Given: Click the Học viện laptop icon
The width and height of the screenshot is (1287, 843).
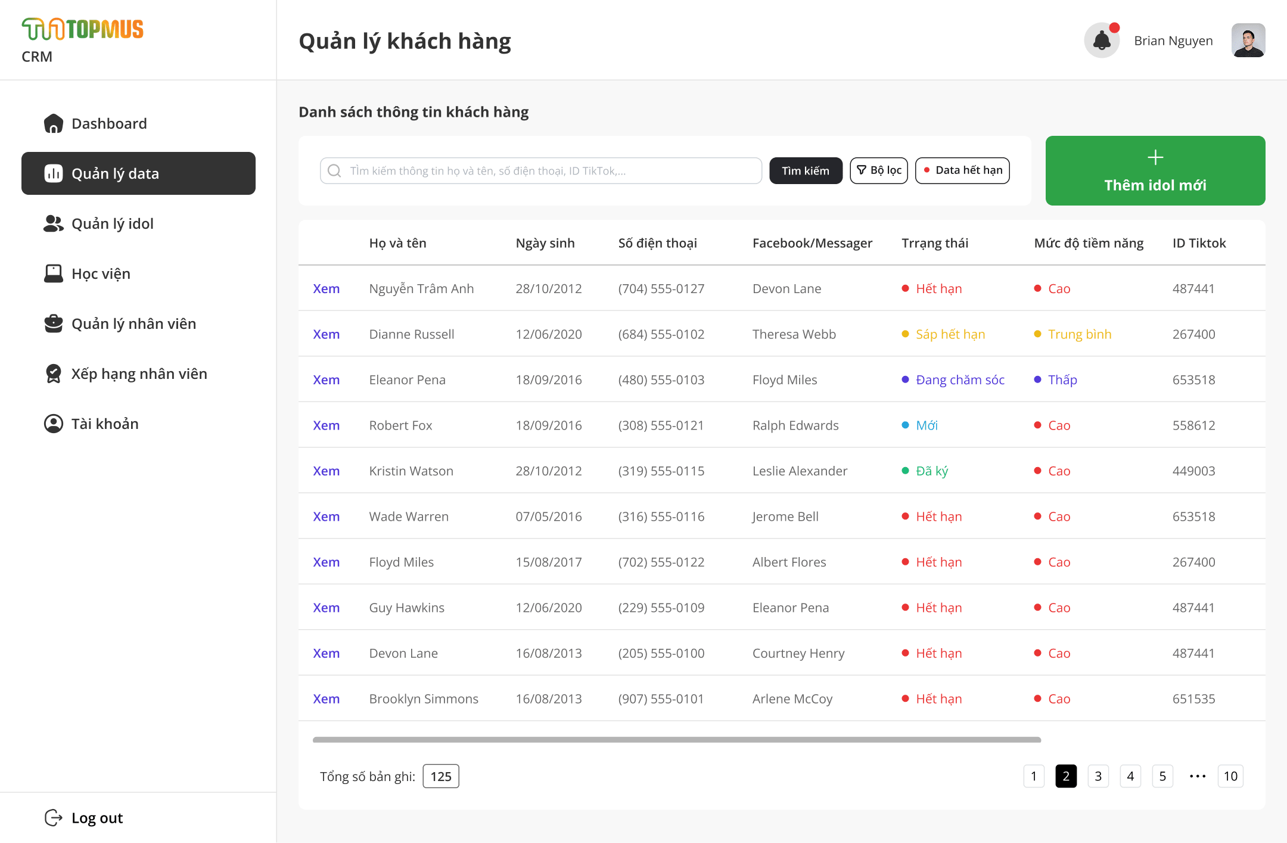Looking at the screenshot, I should point(54,273).
